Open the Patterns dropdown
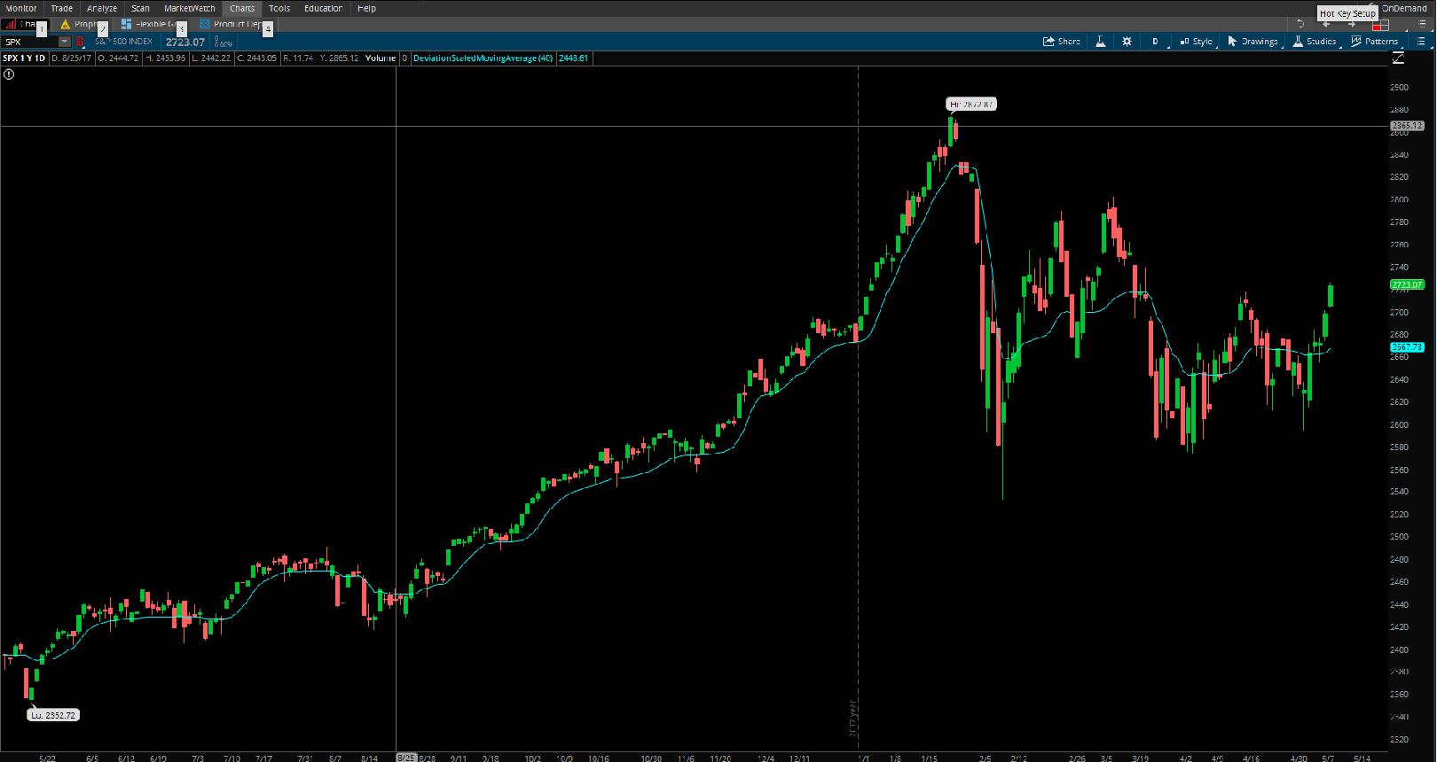 tap(1375, 42)
